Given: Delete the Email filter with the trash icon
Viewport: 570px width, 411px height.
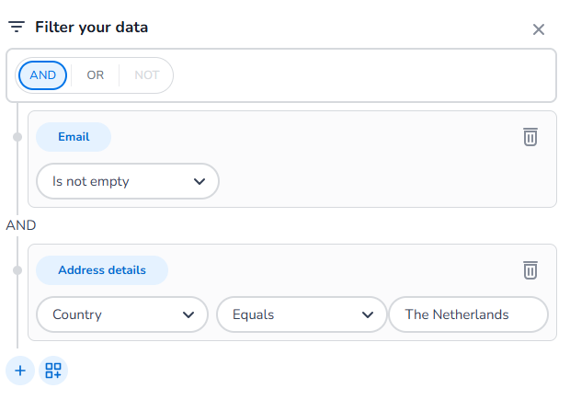Looking at the screenshot, I should tap(530, 137).
